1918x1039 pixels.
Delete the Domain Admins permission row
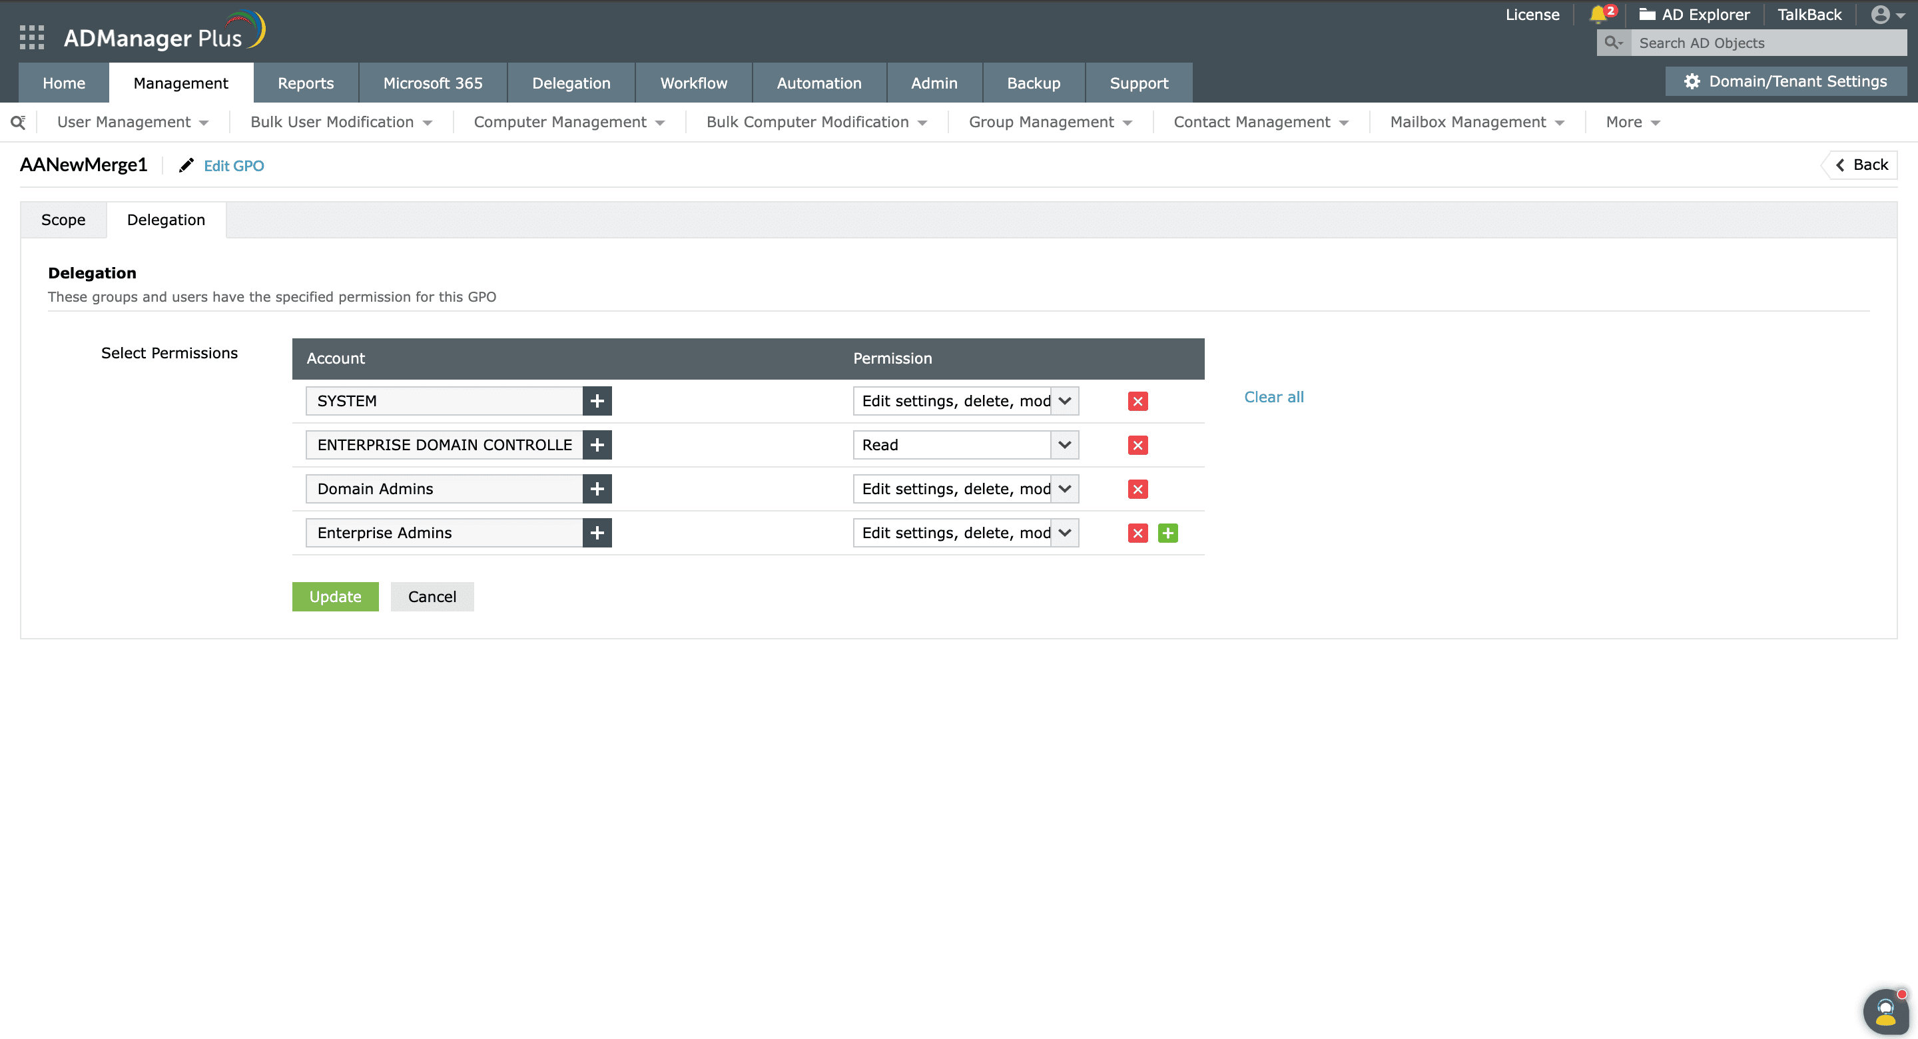(1137, 490)
